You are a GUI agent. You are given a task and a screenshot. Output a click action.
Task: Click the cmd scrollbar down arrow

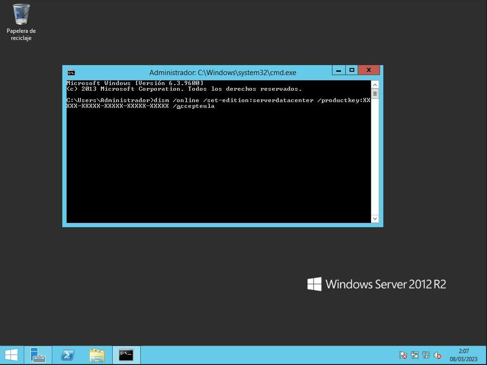point(375,219)
